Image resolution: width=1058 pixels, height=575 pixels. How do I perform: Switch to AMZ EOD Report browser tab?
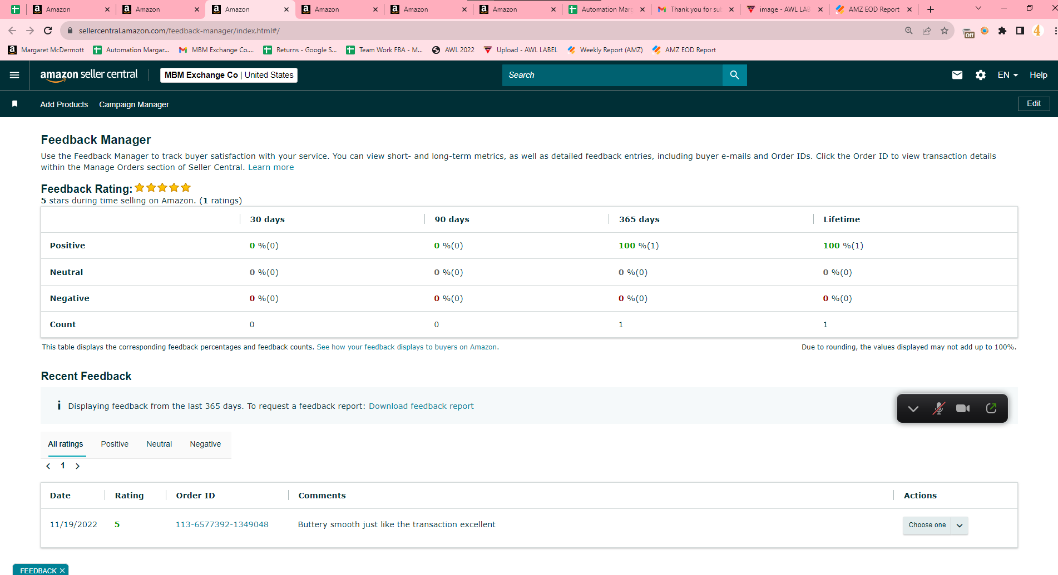873,9
